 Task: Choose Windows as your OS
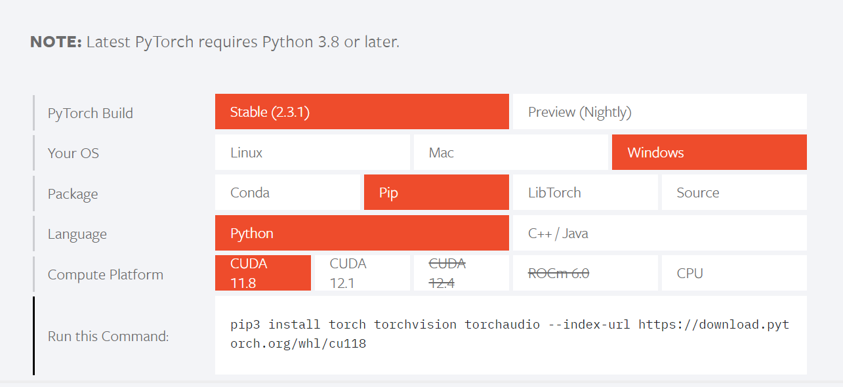[709, 152]
